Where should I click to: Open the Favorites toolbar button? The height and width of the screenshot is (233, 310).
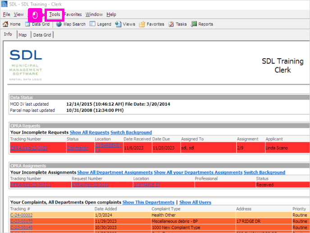[x=151, y=24]
